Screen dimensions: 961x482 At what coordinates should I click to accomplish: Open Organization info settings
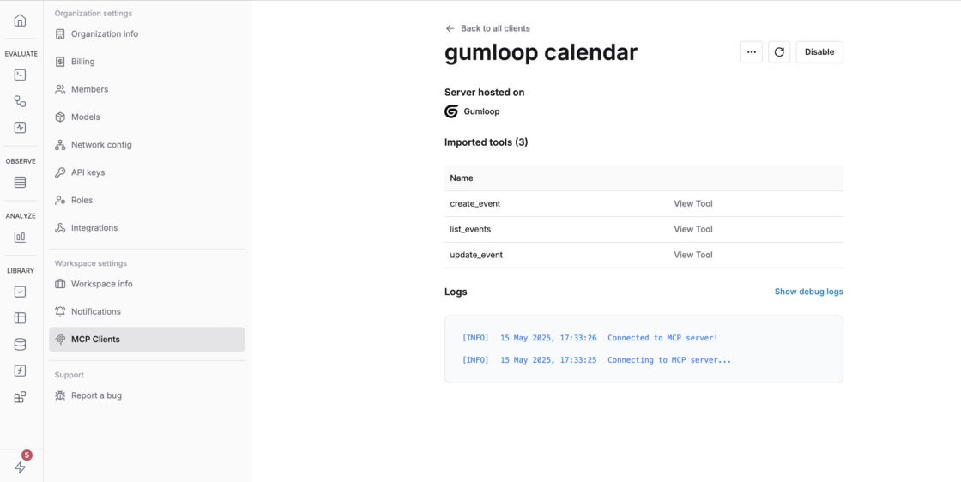pos(147,33)
